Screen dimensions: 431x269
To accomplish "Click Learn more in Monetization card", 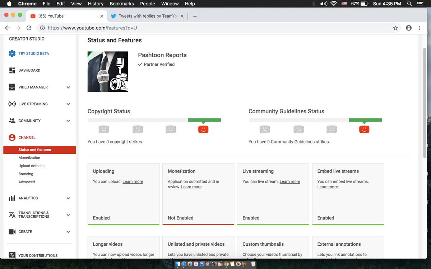I will [x=191, y=187].
